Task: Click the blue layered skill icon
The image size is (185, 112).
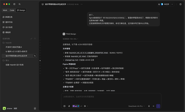Action: pyautogui.click(x=78, y=106)
